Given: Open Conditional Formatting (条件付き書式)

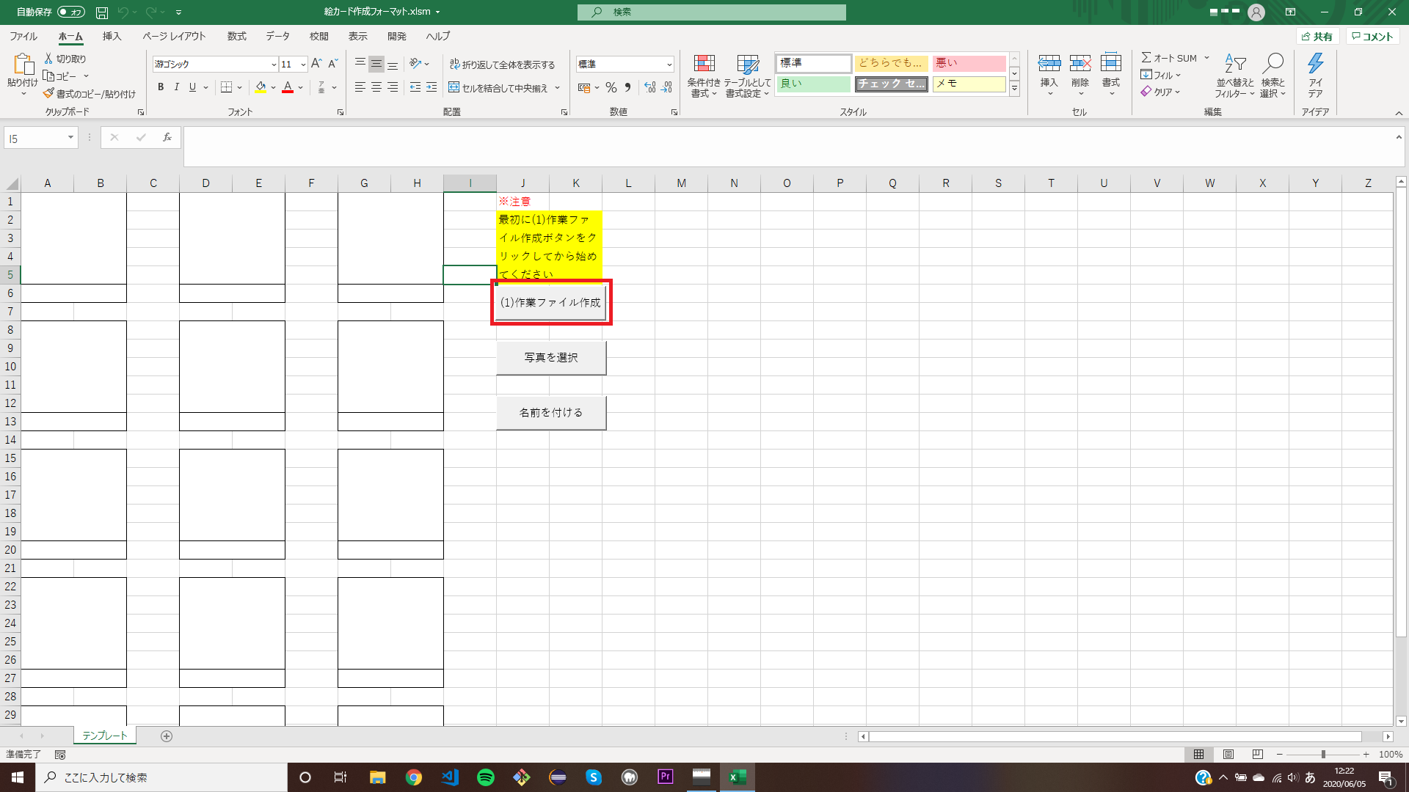Looking at the screenshot, I should 704,76.
